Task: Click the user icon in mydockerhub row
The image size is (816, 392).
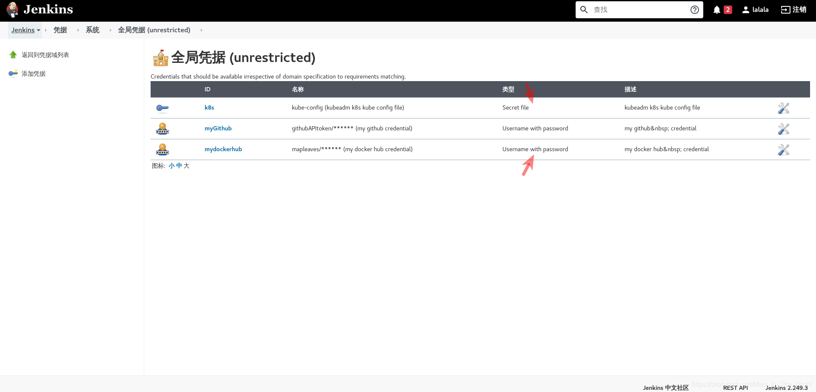Action: coord(162,149)
